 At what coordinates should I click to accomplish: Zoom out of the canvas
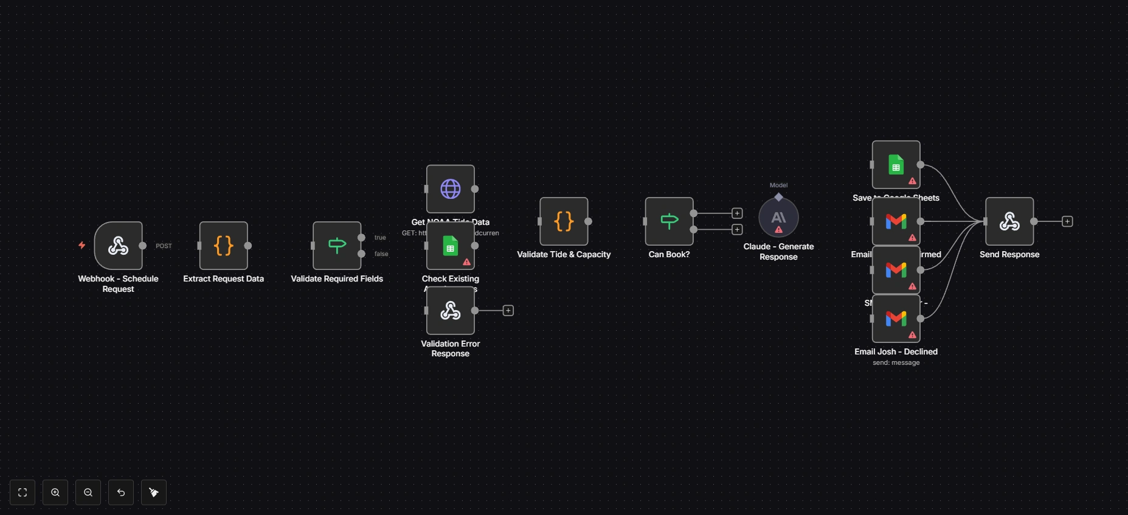pyautogui.click(x=88, y=493)
